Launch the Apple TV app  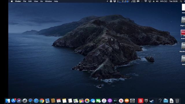tap(115, 101)
